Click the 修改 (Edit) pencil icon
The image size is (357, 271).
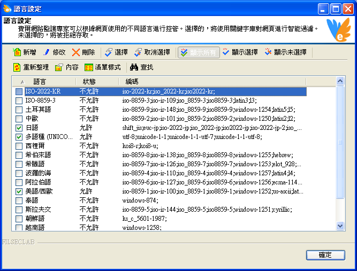coord(46,52)
